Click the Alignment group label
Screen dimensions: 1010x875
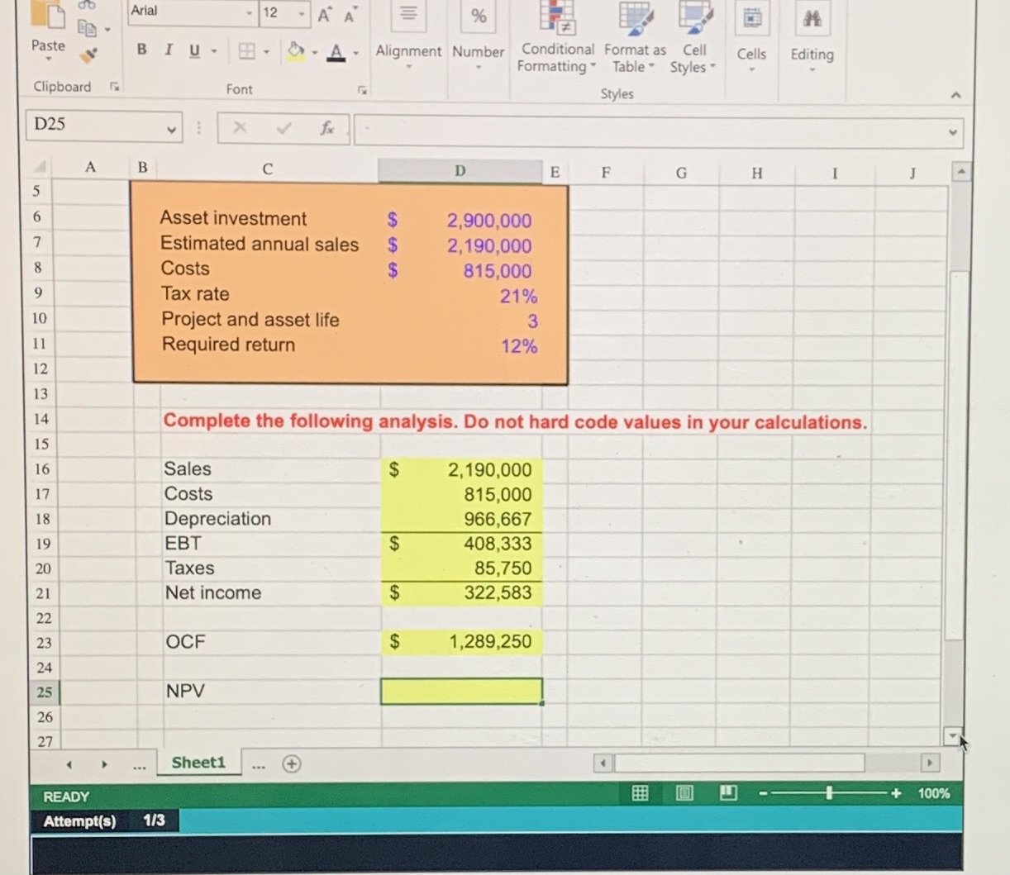408,50
